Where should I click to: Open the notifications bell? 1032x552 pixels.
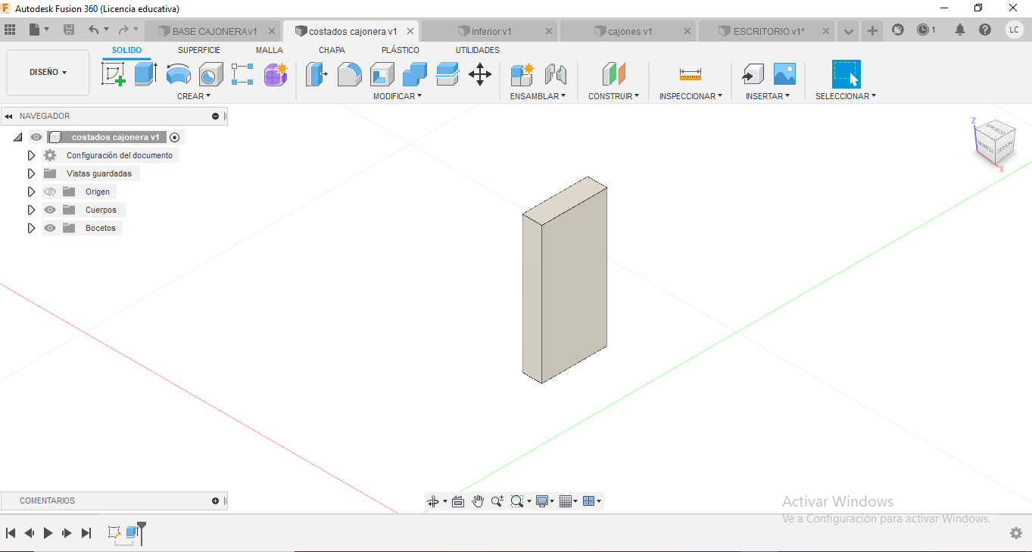tap(960, 30)
